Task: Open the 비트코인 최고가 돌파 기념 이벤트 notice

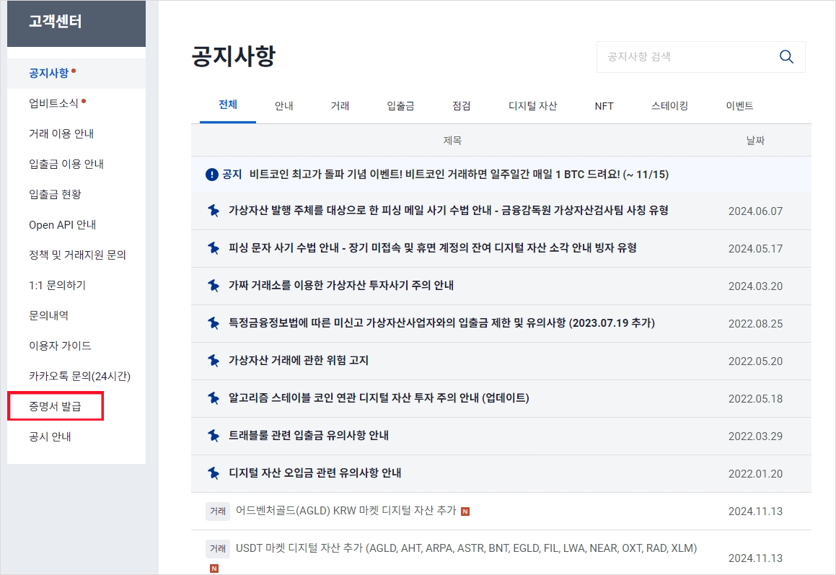Action: tap(459, 175)
